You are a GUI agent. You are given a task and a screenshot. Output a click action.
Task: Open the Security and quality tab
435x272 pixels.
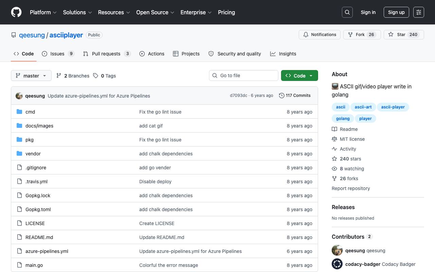click(x=235, y=54)
